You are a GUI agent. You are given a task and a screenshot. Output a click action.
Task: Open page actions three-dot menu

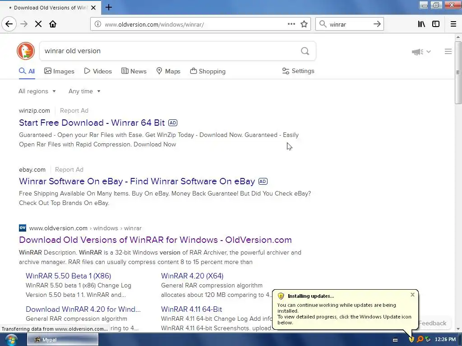point(291,24)
